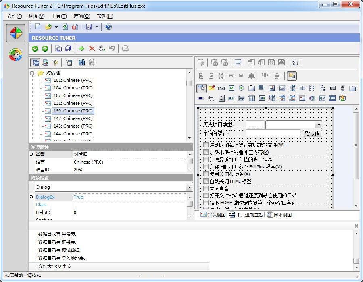
Task: Choose the OK button control tool
Action: pyautogui.click(x=221, y=88)
